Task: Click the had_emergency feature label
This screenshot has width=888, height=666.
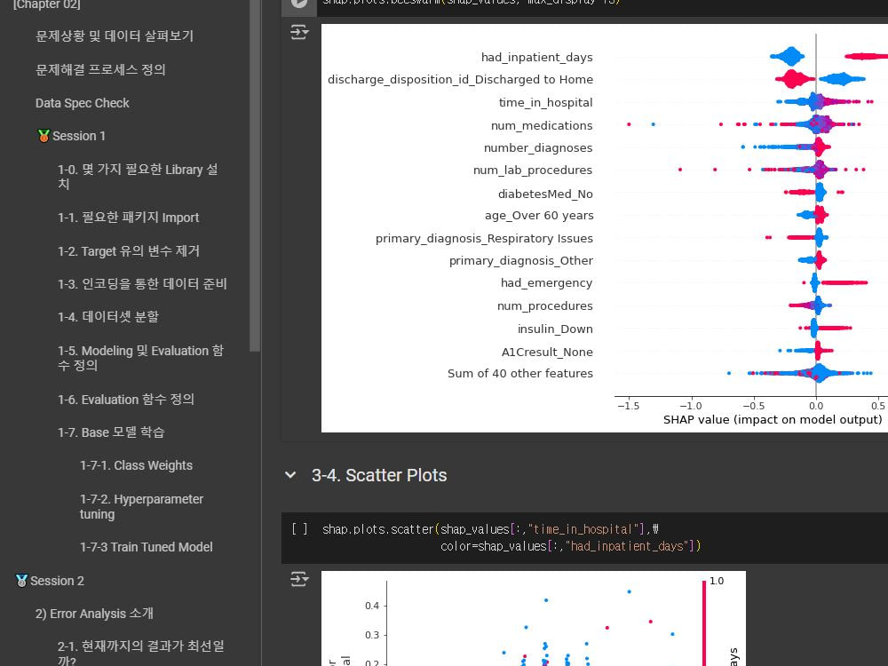Action: click(x=546, y=282)
